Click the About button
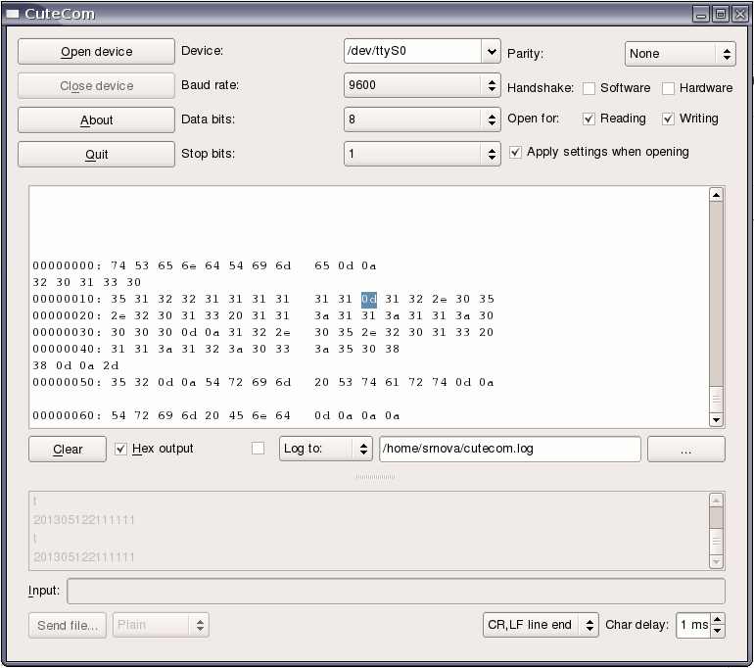This screenshot has width=754, height=668. pos(96,119)
